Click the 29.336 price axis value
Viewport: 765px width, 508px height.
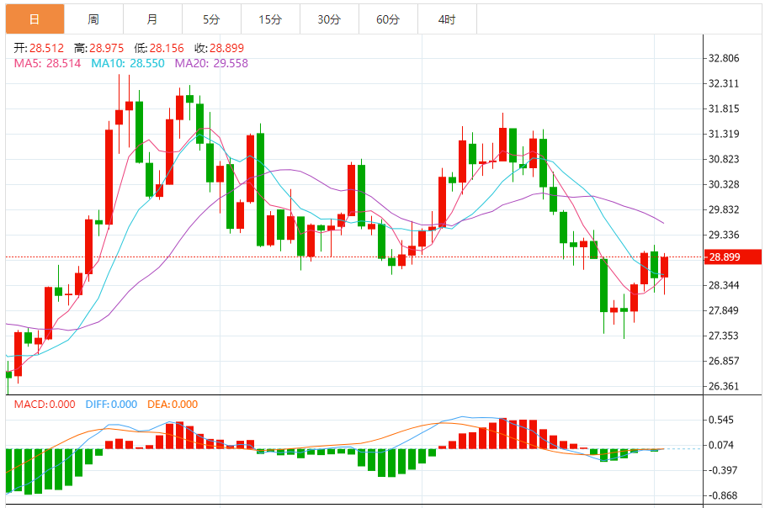(724, 235)
